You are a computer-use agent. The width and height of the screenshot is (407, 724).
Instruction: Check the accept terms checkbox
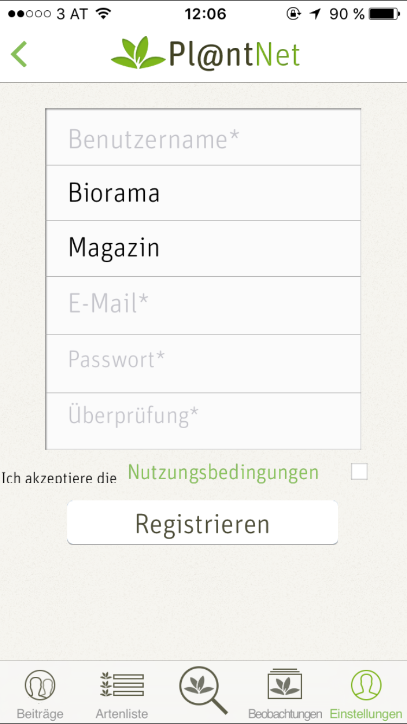pos(359,472)
